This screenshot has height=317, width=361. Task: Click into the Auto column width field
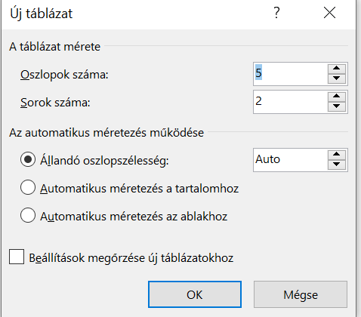coord(290,160)
